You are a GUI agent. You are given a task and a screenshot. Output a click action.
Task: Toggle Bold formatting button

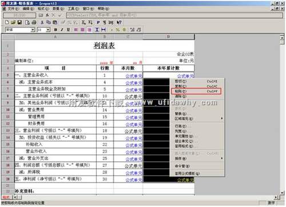tap(55, 30)
